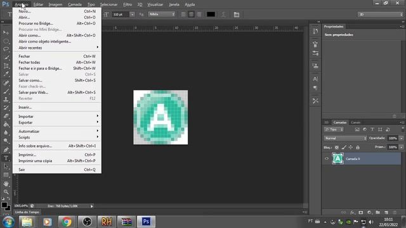406x228 pixels.
Task: Open the Character panel icon
Action: [315, 79]
